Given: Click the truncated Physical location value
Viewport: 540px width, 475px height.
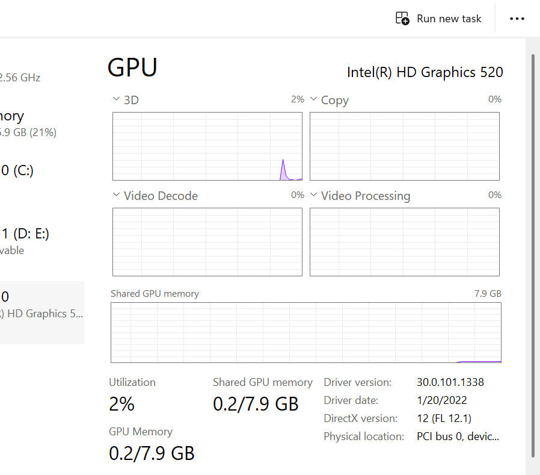Looking at the screenshot, I should (458, 436).
